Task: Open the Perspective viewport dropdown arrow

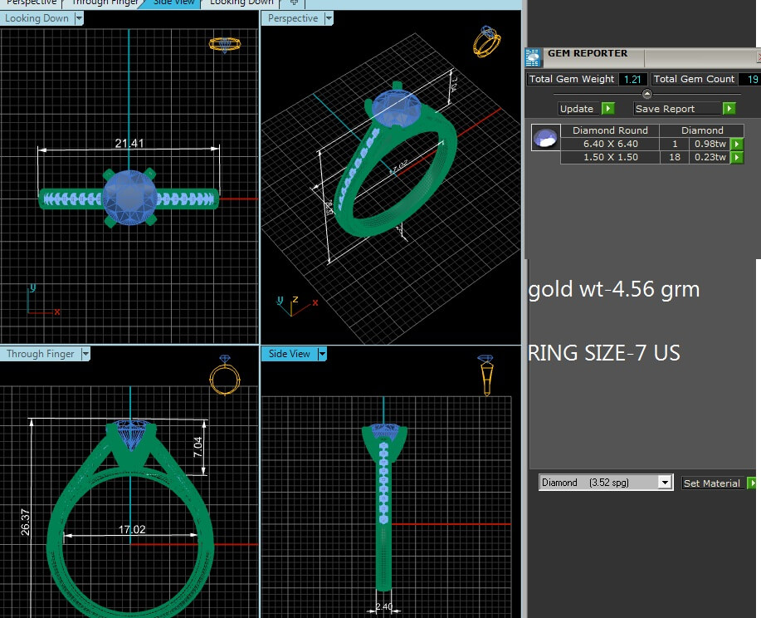Action: tap(329, 18)
